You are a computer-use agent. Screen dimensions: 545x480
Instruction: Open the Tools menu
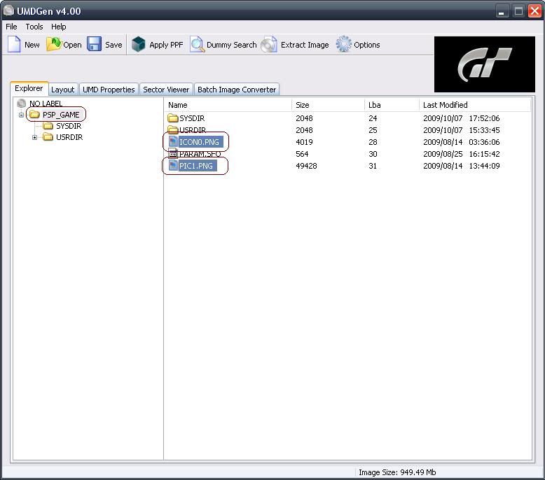pos(34,27)
